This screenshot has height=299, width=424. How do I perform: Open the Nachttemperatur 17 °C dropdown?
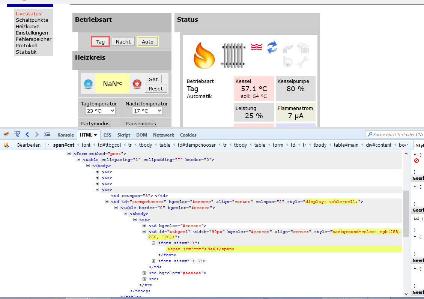coord(147,111)
